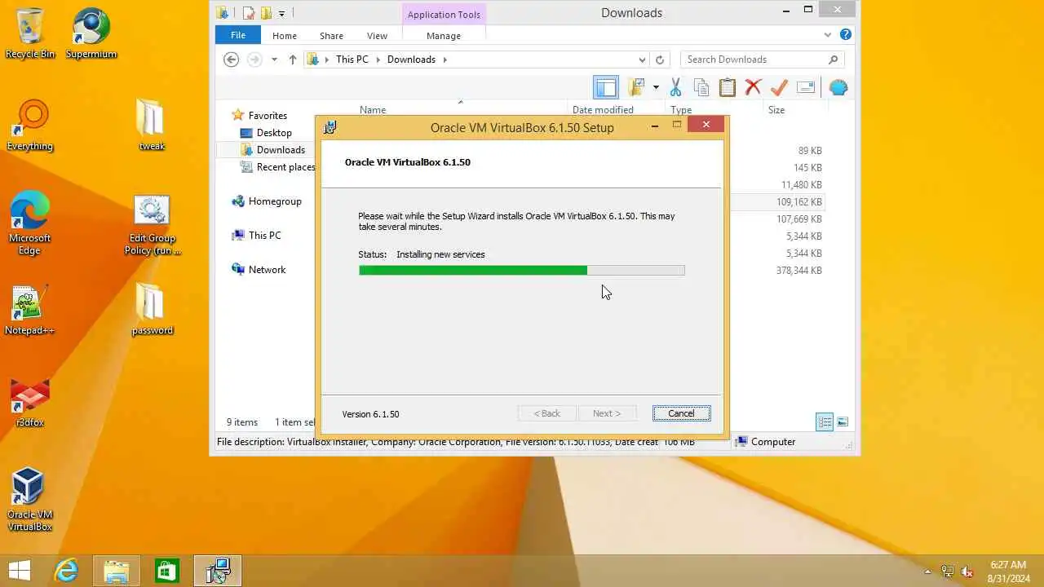
Task: Click the orange checkmark Properties icon
Action: pyautogui.click(x=779, y=87)
